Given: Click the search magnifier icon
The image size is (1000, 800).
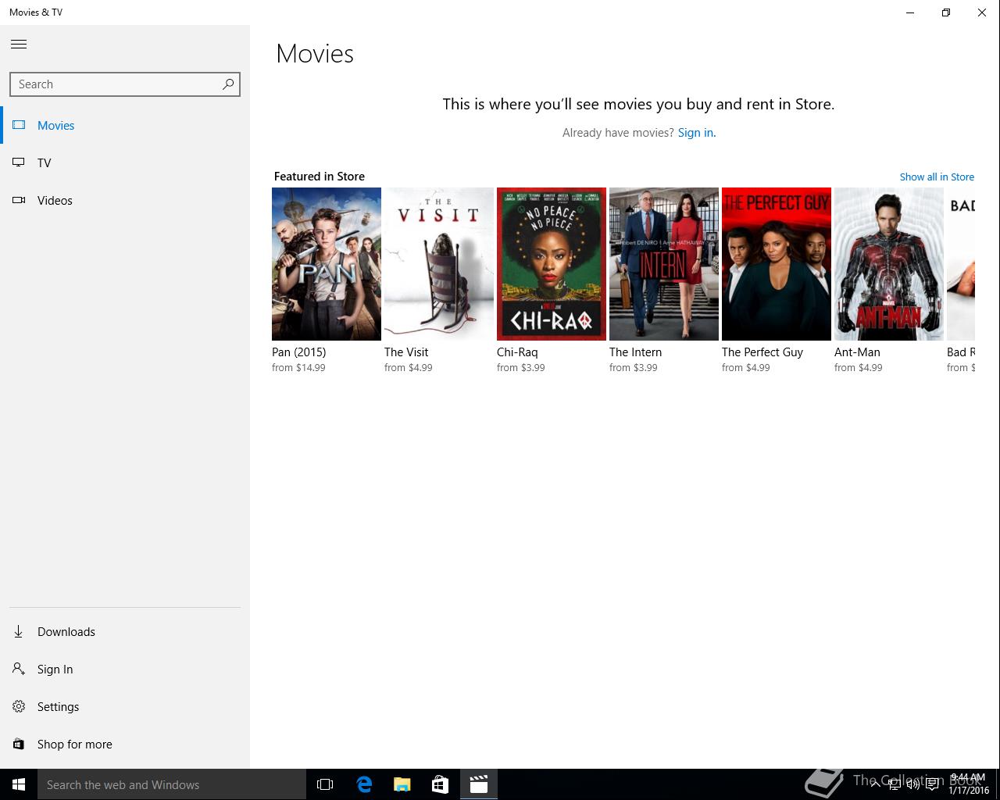Looking at the screenshot, I should click(228, 84).
